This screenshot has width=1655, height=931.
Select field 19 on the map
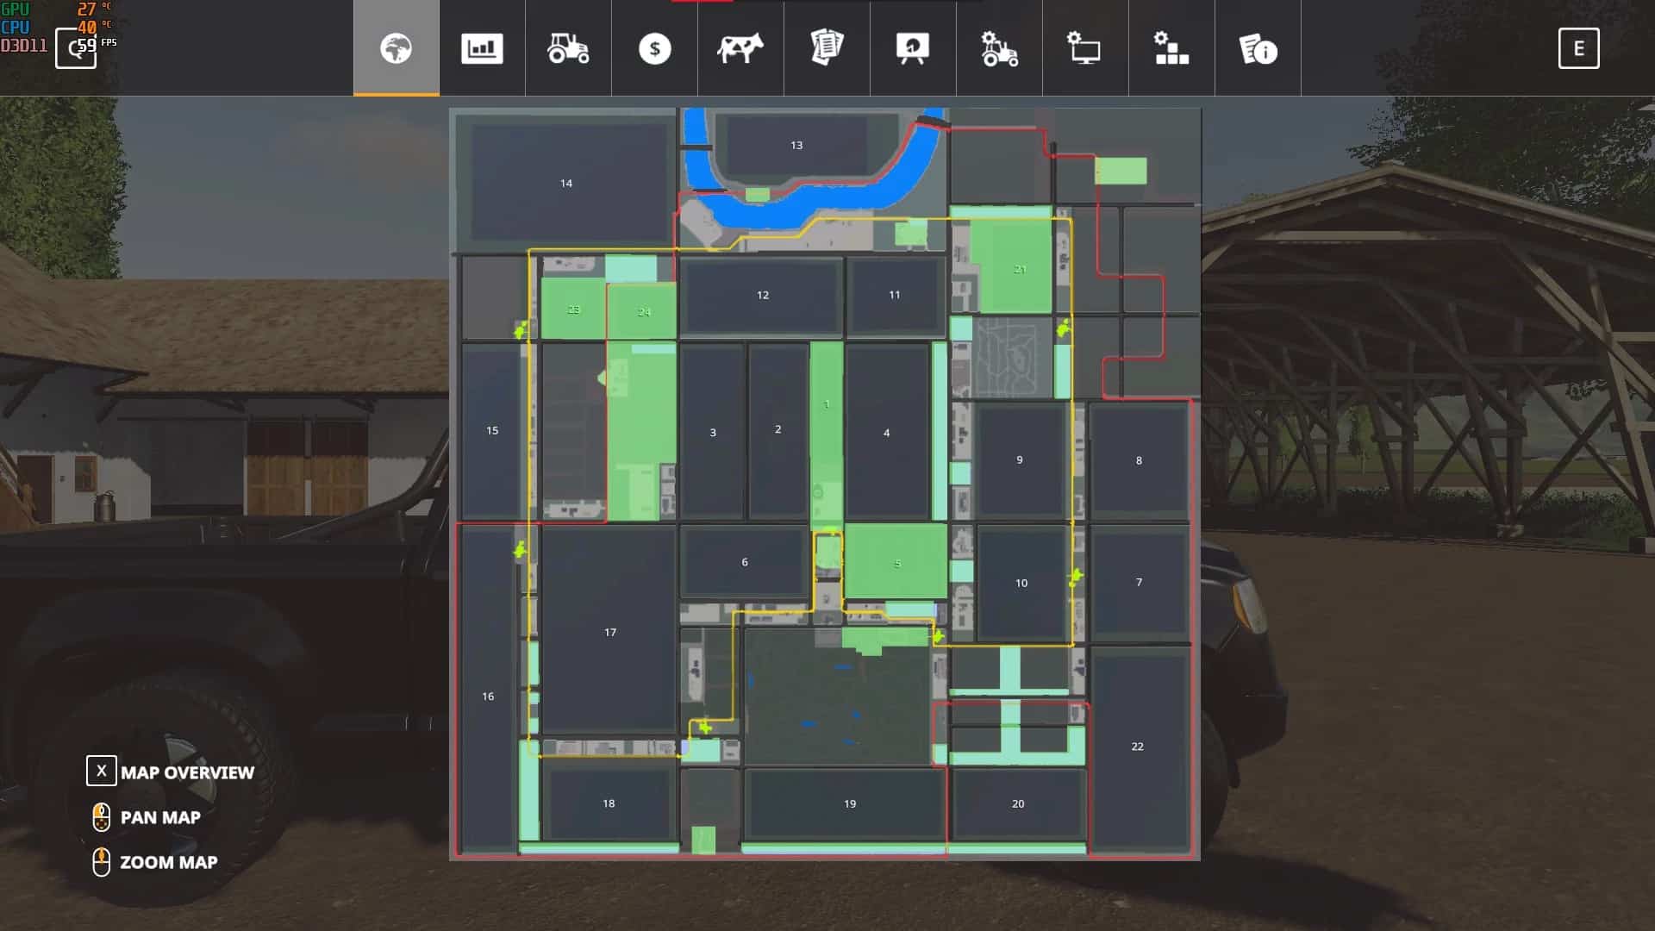tap(849, 803)
